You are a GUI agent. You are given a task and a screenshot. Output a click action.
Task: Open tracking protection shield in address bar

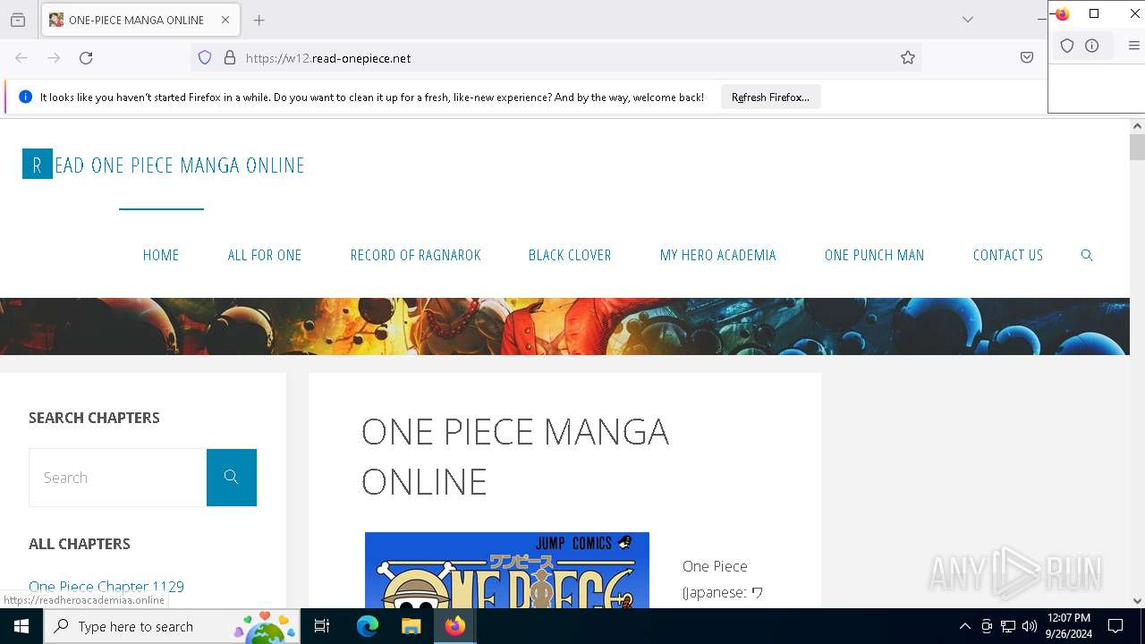pyautogui.click(x=205, y=58)
